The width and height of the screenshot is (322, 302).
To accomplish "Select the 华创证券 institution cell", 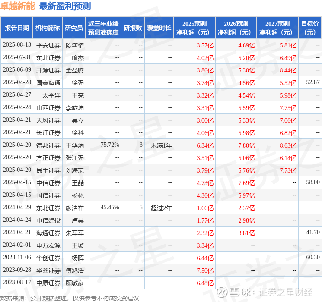I will [48, 258].
